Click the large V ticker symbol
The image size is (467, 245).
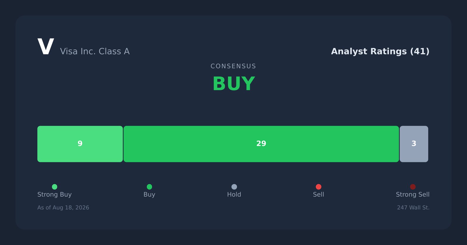click(x=46, y=47)
